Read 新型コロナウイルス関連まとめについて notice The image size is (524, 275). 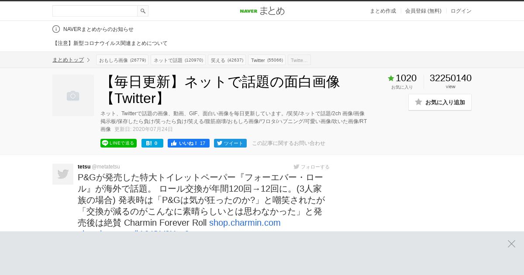[110, 43]
